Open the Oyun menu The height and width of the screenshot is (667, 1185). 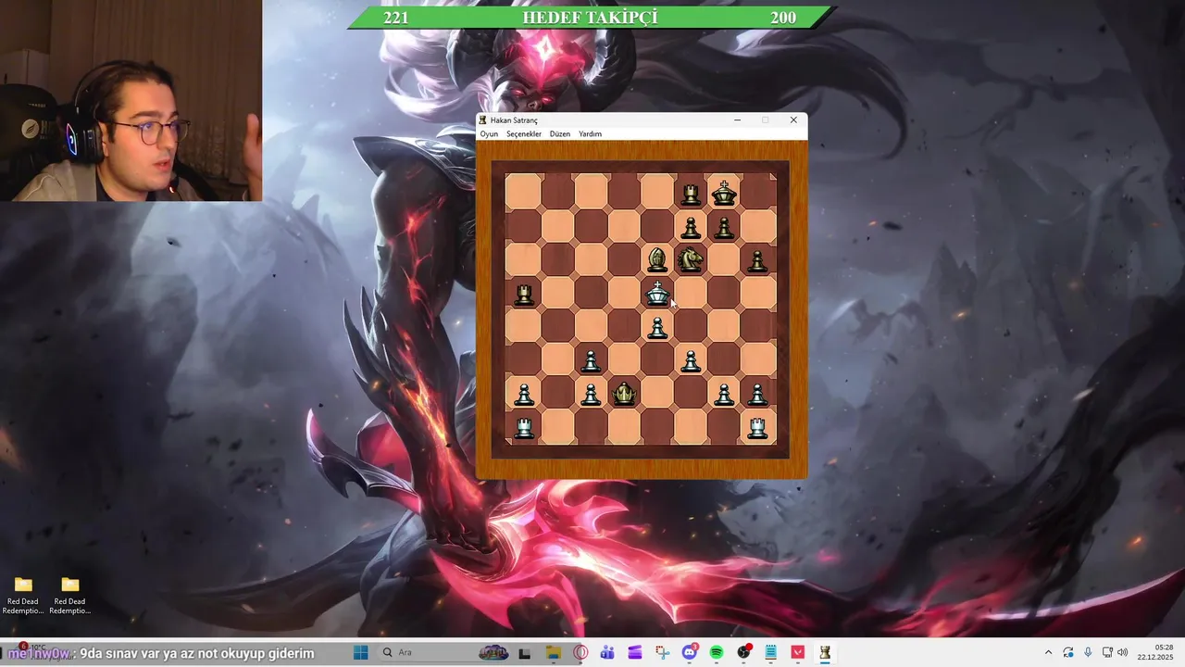point(489,134)
